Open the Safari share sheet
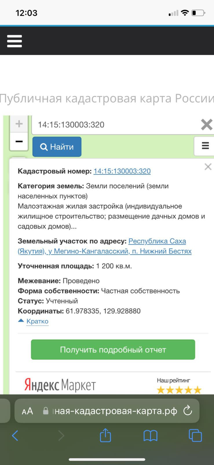Viewport: 214px width, 465px height. pos(105,435)
